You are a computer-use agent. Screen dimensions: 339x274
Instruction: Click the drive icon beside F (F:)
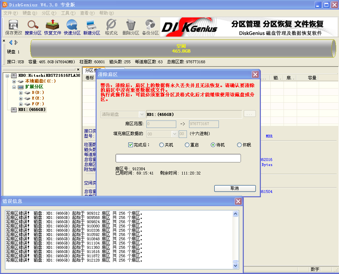coord(27,104)
